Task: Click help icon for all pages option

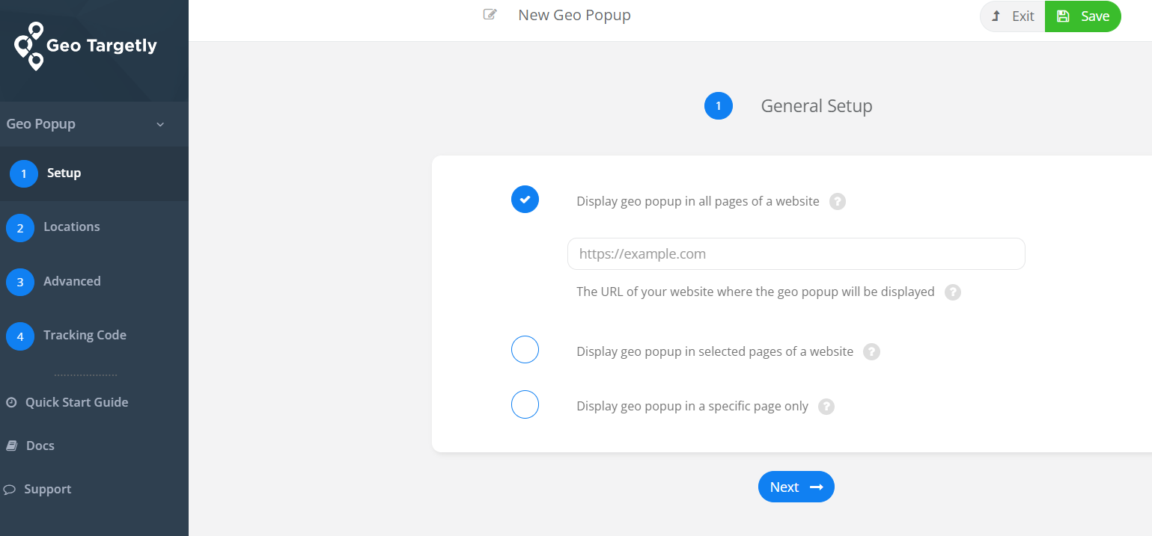Action: 838,202
